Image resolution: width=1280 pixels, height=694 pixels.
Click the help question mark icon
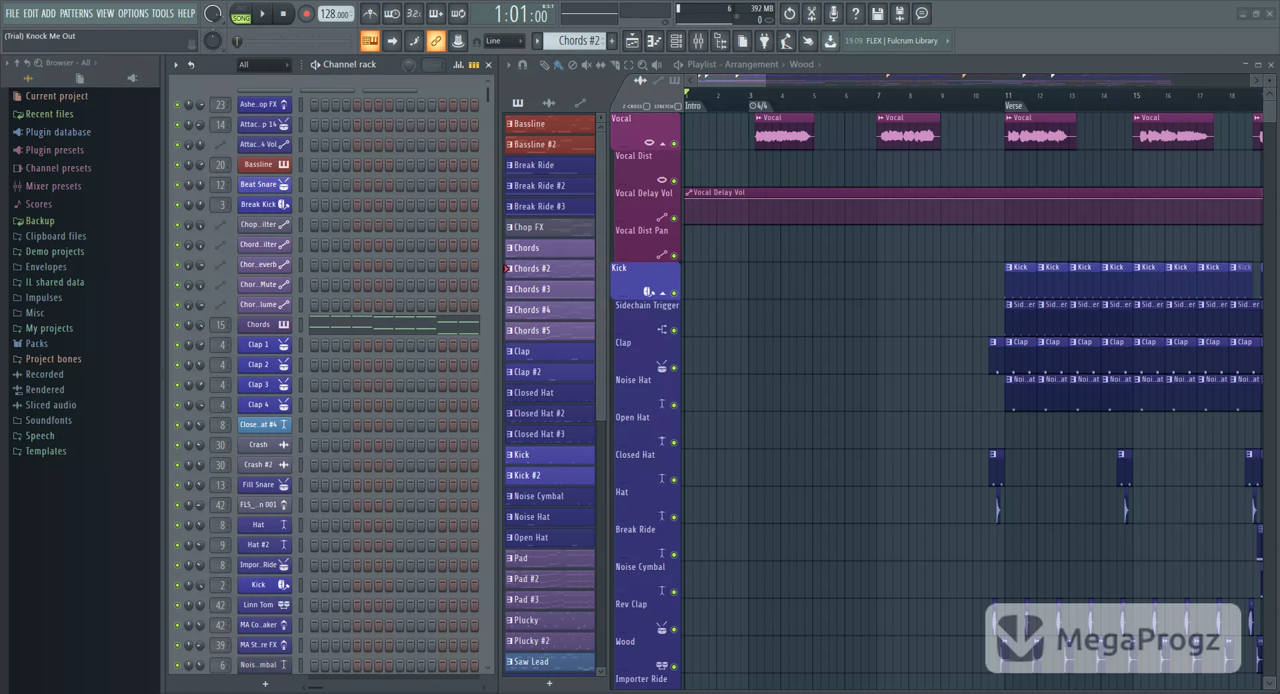click(x=855, y=13)
